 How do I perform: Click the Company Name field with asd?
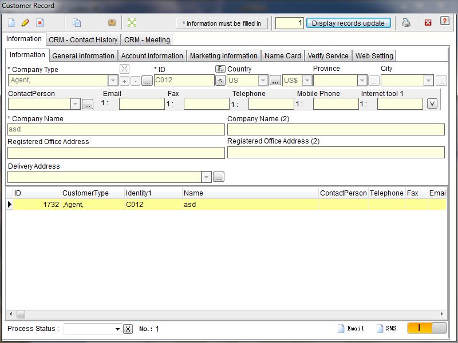coord(116,129)
